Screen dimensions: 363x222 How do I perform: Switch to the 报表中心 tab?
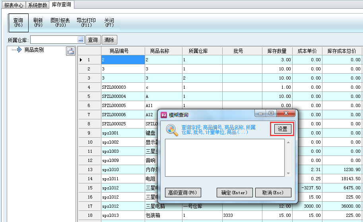[x=14, y=5]
